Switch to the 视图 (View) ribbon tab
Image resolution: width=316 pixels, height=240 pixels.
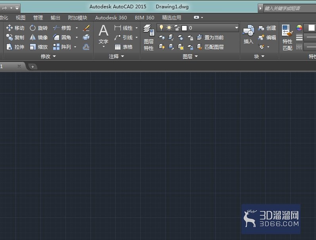21,18
